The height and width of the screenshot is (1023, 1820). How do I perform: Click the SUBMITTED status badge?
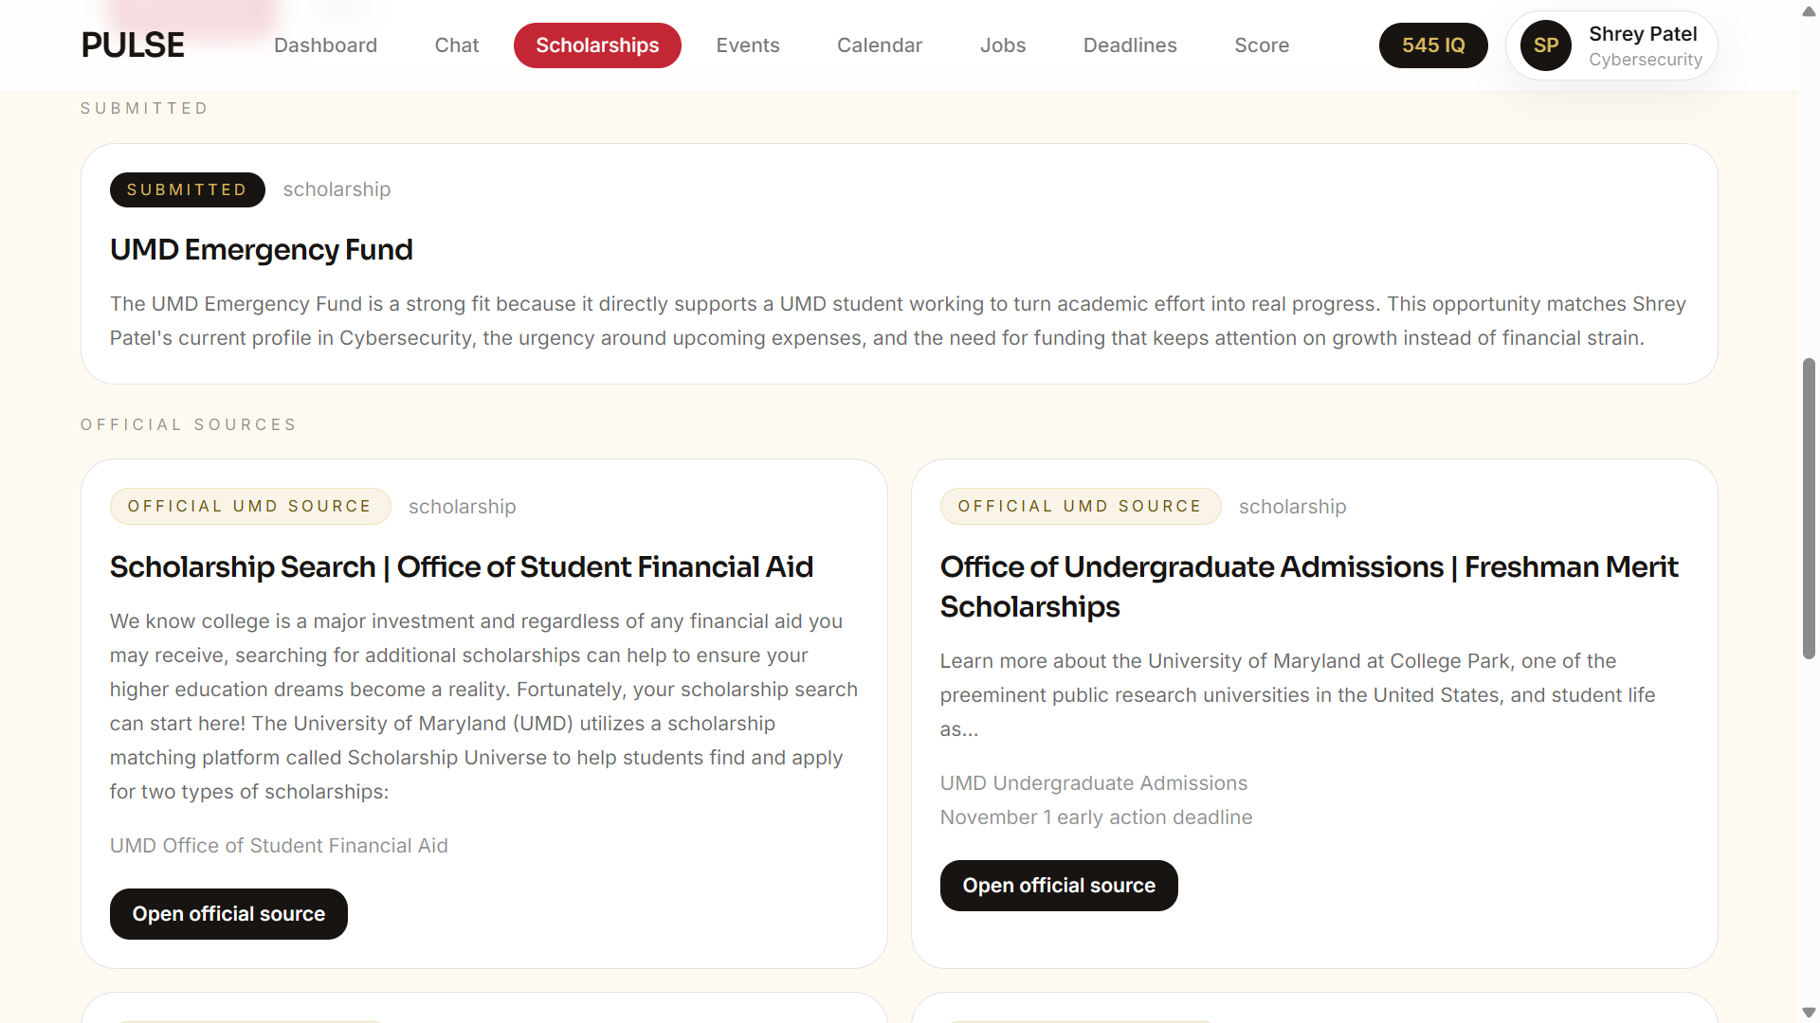click(187, 189)
